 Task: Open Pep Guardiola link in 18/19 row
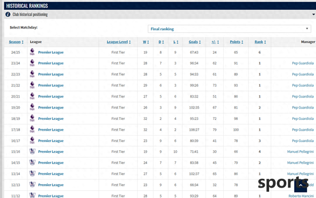tap(303, 118)
